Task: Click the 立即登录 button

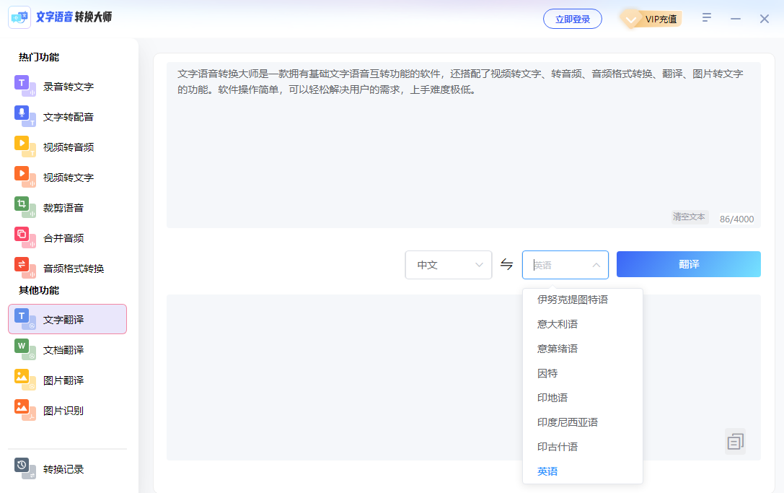Action: pyautogui.click(x=572, y=19)
